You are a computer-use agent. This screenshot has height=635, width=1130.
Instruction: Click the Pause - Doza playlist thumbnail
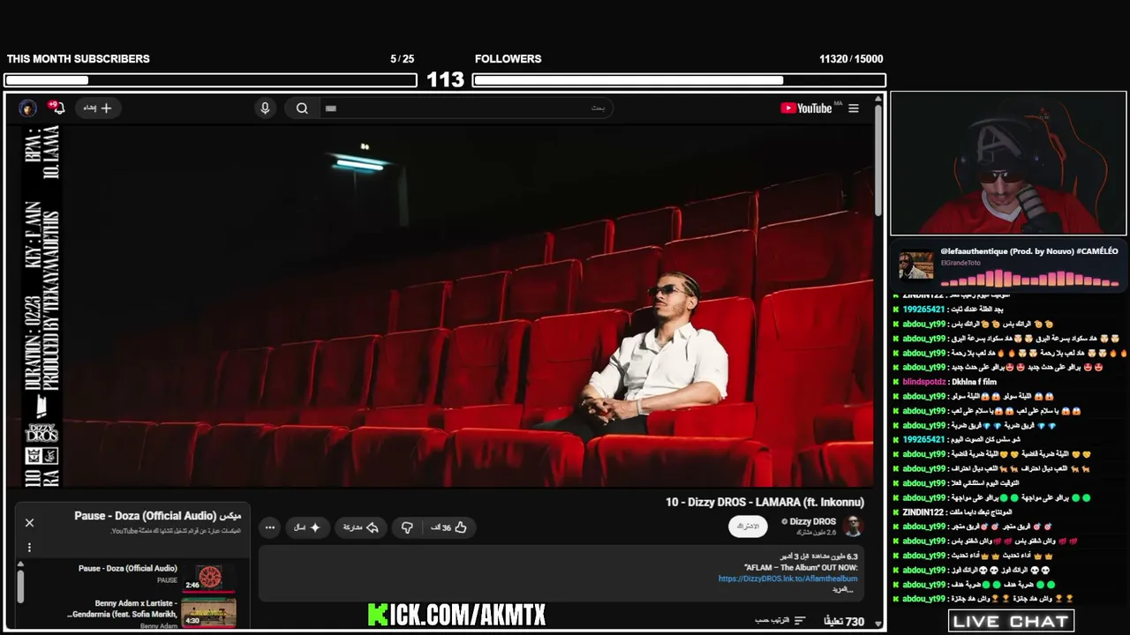209,578
